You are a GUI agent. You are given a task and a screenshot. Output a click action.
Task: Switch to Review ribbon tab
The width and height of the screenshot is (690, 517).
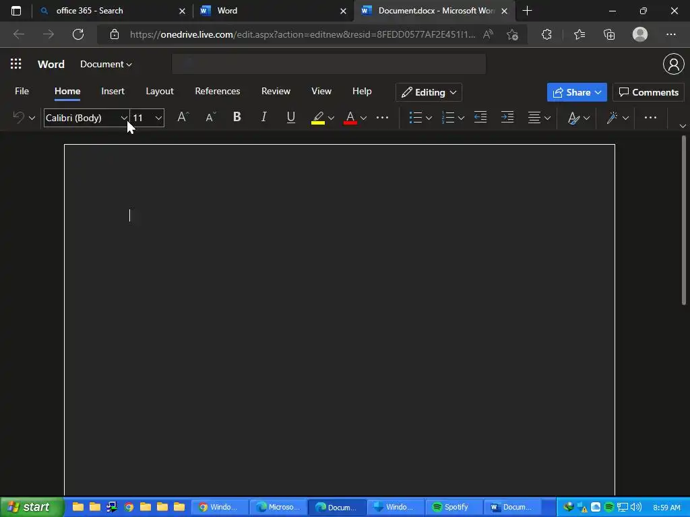[276, 91]
